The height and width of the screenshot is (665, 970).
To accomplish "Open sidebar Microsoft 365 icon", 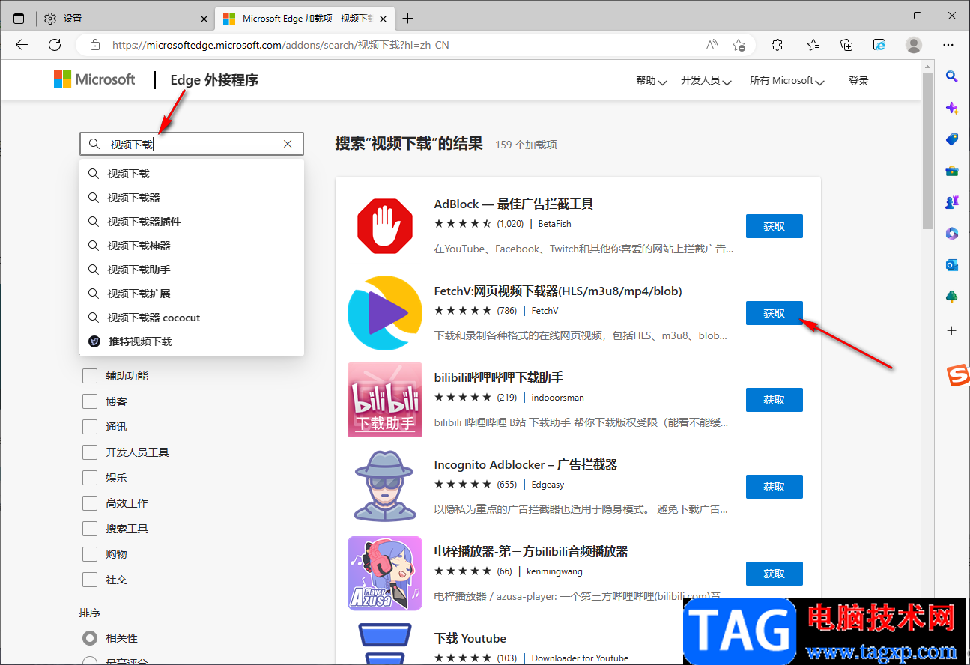I will pyautogui.click(x=952, y=234).
